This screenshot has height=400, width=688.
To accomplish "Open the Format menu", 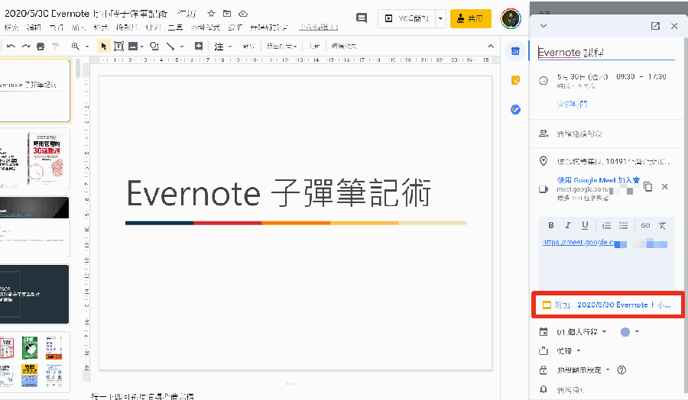I will coord(101,27).
